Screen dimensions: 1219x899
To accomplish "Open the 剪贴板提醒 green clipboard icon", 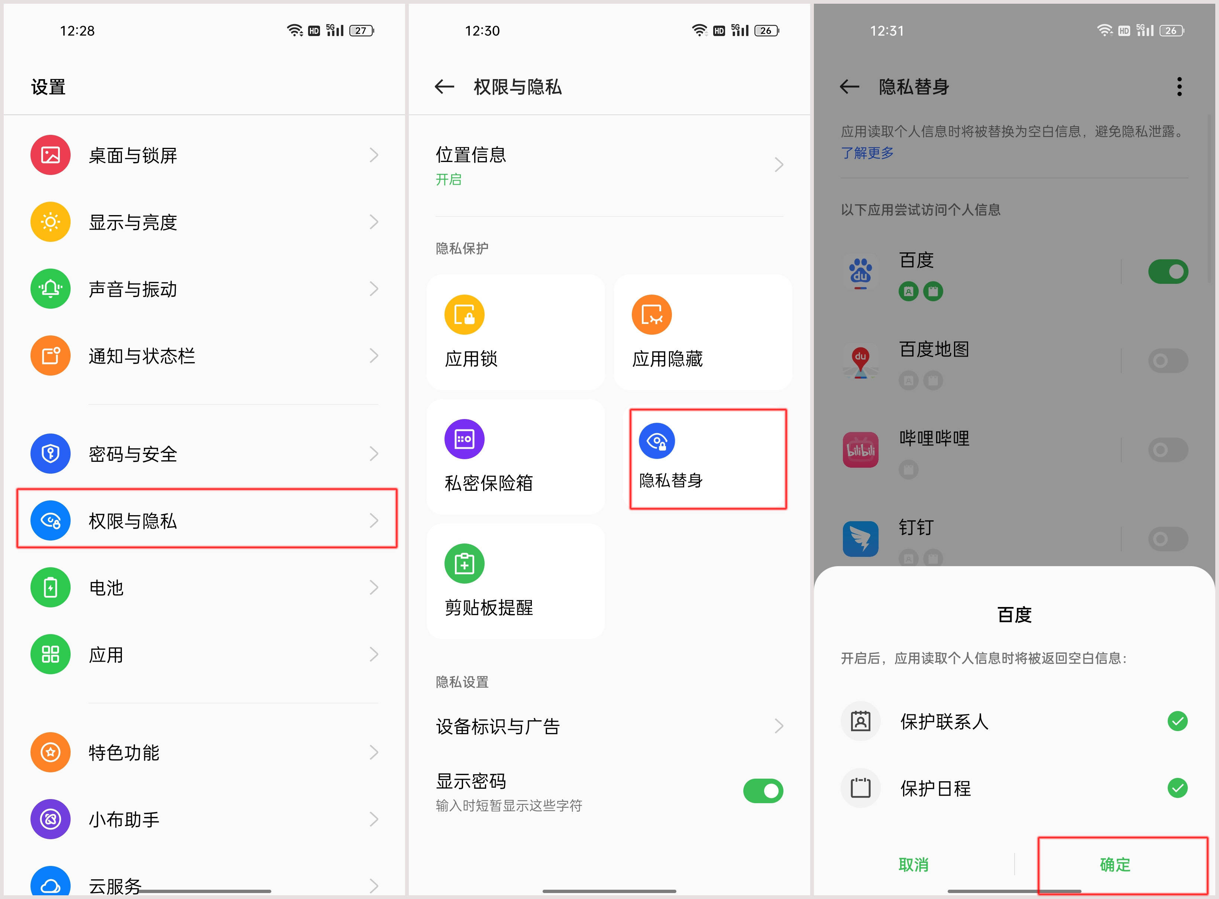I will (465, 564).
